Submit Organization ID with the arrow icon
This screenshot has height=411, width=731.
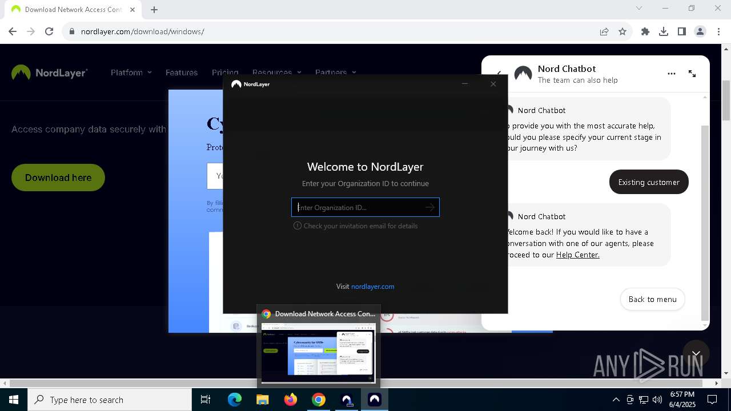coord(430,207)
